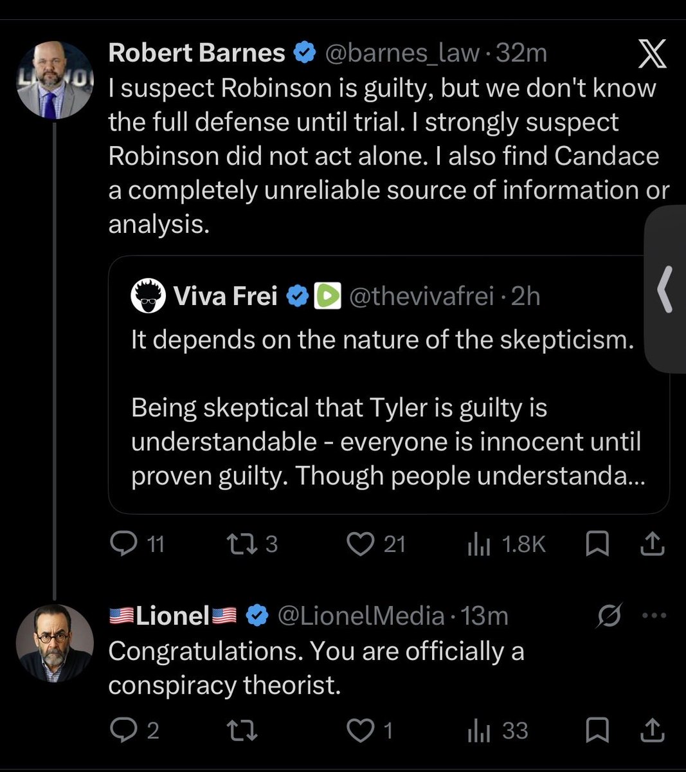Share Robert Barnes' post
Screen dimensions: 686x772
tap(652, 544)
